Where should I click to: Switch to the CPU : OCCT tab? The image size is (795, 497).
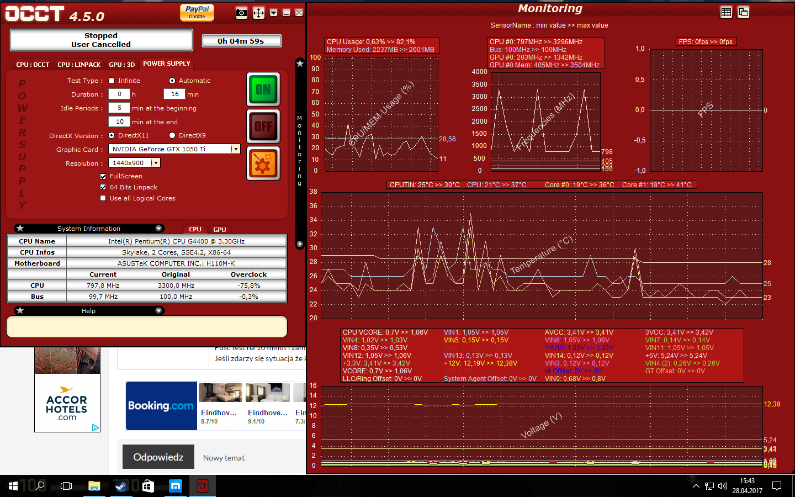[x=33, y=65]
